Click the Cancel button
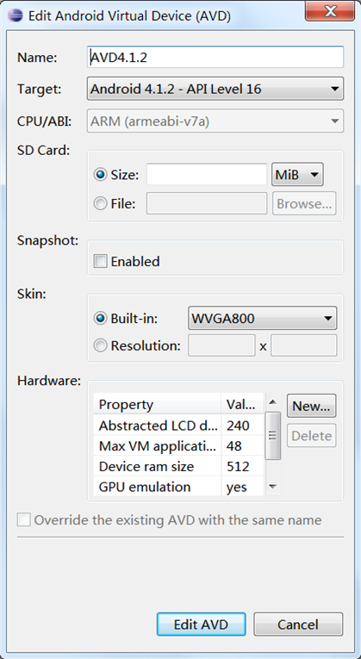 pos(298,625)
